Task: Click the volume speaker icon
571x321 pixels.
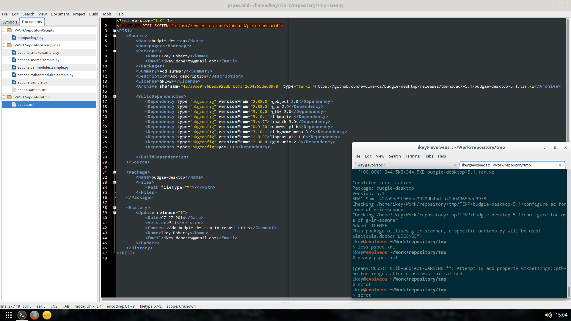Action: [x=548, y=315]
